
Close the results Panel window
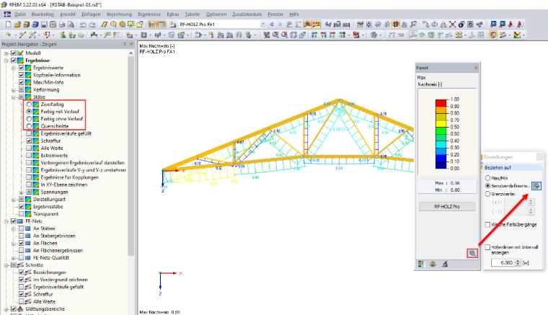click(x=476, y=68)
